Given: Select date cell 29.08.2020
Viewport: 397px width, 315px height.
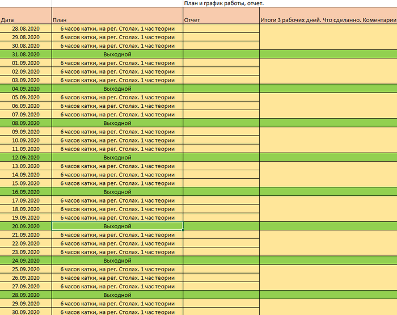Looking at the screenshot, I should [x=26, y=37].
